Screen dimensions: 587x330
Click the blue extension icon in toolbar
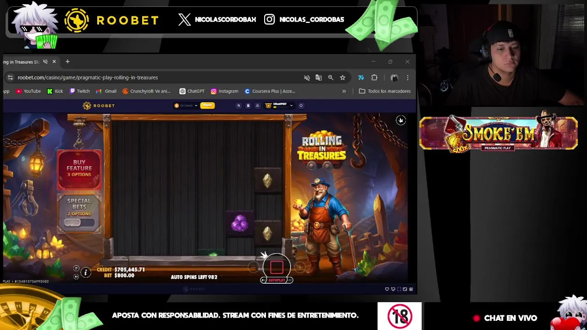coord(361,78)
